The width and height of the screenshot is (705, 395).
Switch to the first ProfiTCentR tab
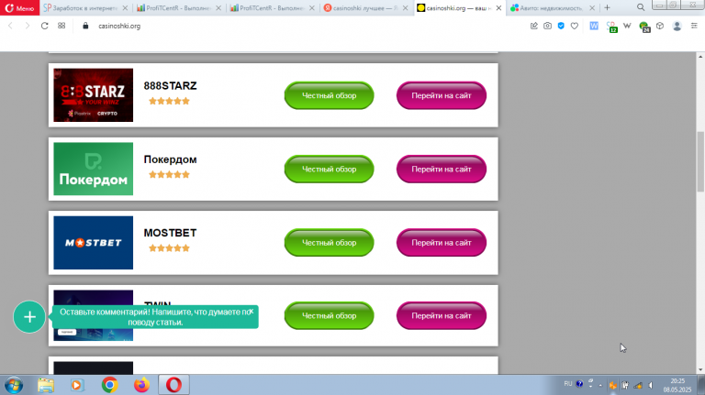[x=178, y=8]
